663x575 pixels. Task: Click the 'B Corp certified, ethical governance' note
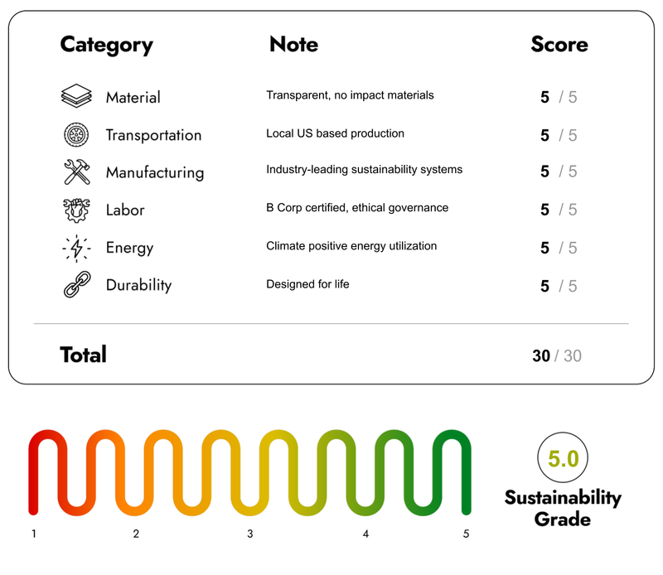(357, 208)
